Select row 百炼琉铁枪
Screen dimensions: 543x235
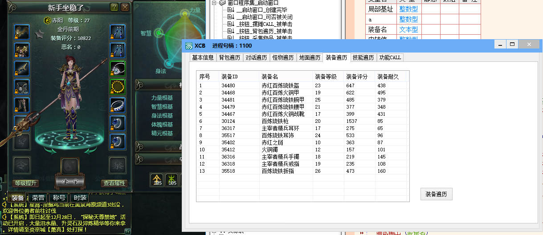click(302, 121)
